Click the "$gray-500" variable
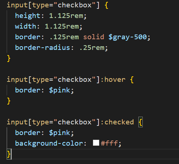Image resolution: width=179 pixels, height=164 pixels. 128,37
